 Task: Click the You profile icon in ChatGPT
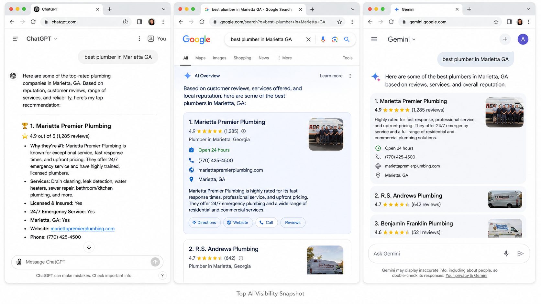click(151, 39)
